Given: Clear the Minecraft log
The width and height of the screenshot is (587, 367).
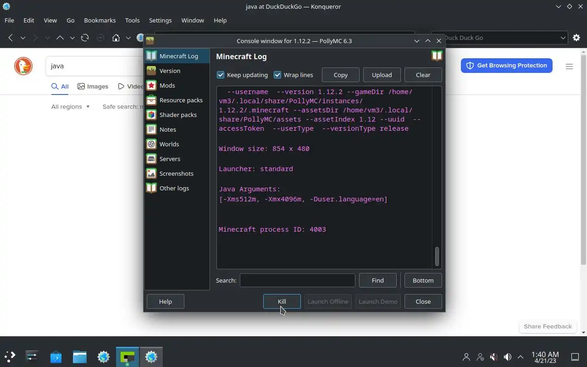Looking at the screenshot, I should (423, 75).
